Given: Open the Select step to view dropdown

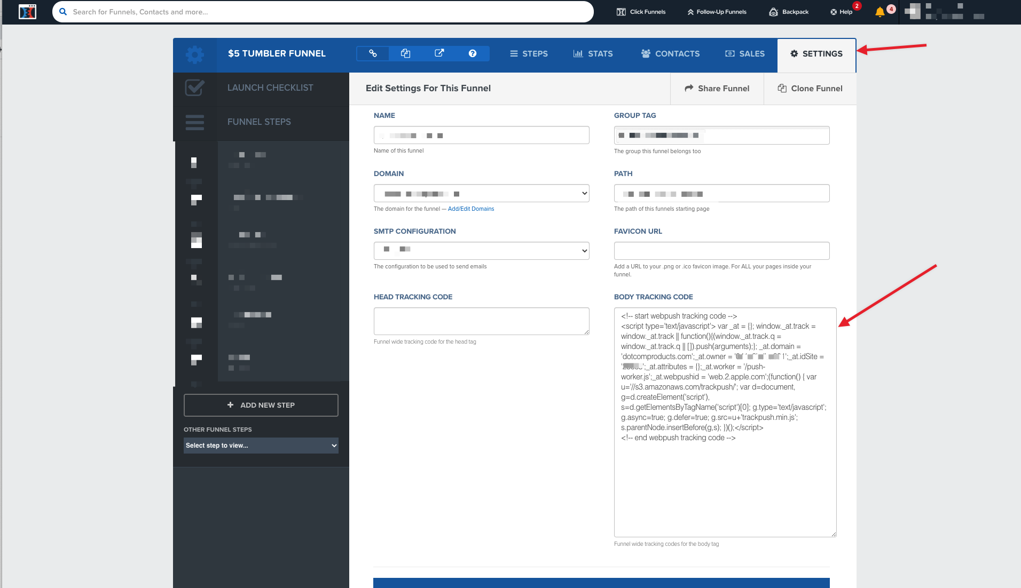Looking at the screenshot, I should click(261, 446).
